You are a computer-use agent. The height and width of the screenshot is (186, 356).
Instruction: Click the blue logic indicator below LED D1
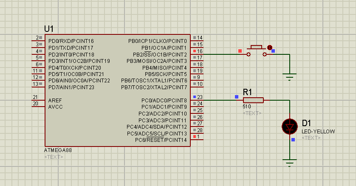coord(293,140)
